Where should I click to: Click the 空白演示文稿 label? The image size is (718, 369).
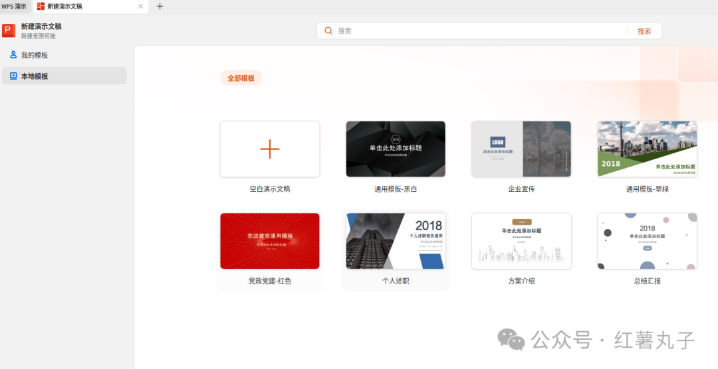(x=270, y=189)
